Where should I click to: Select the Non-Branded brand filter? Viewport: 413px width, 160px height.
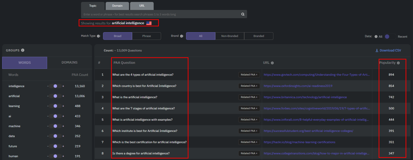coord(230,36)
